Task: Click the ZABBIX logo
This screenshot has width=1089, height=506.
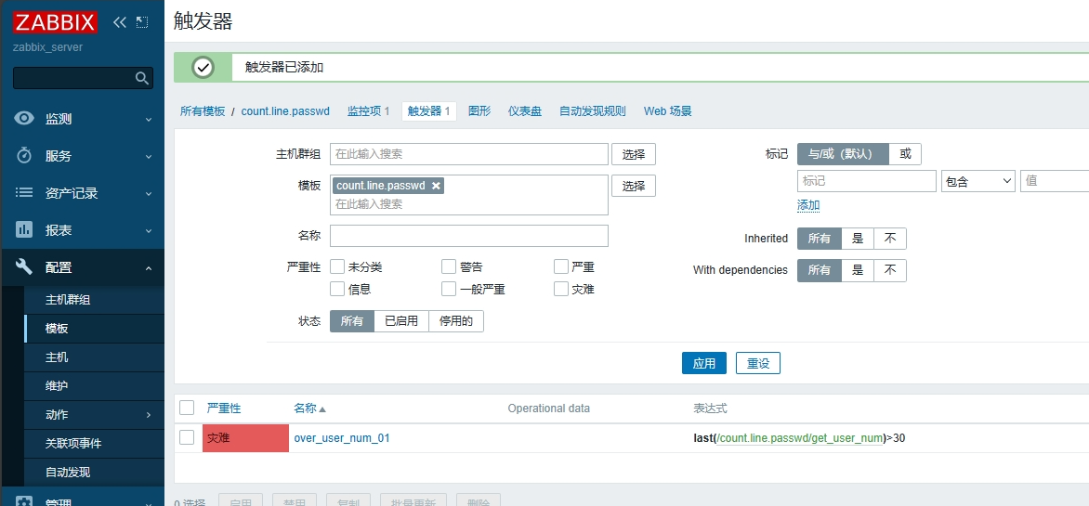Action: tap(56, 21)
